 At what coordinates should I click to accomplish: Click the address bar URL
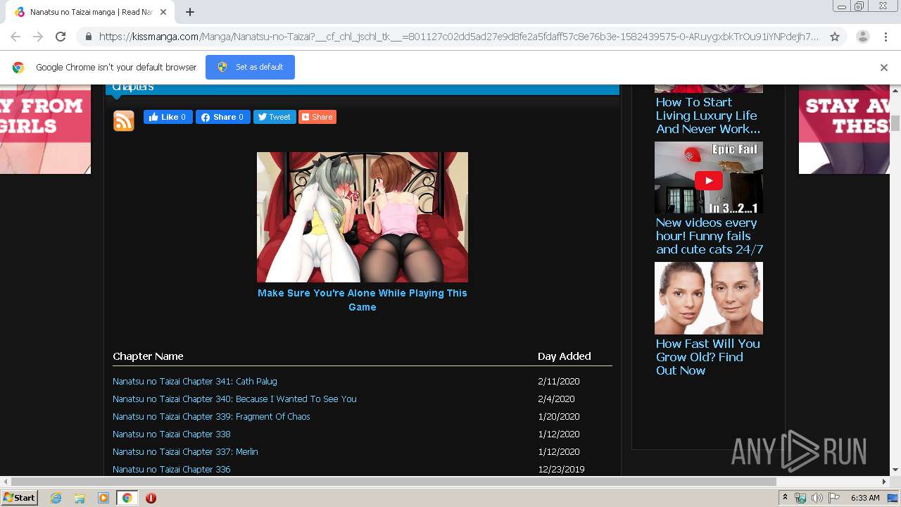click(459, 37)
